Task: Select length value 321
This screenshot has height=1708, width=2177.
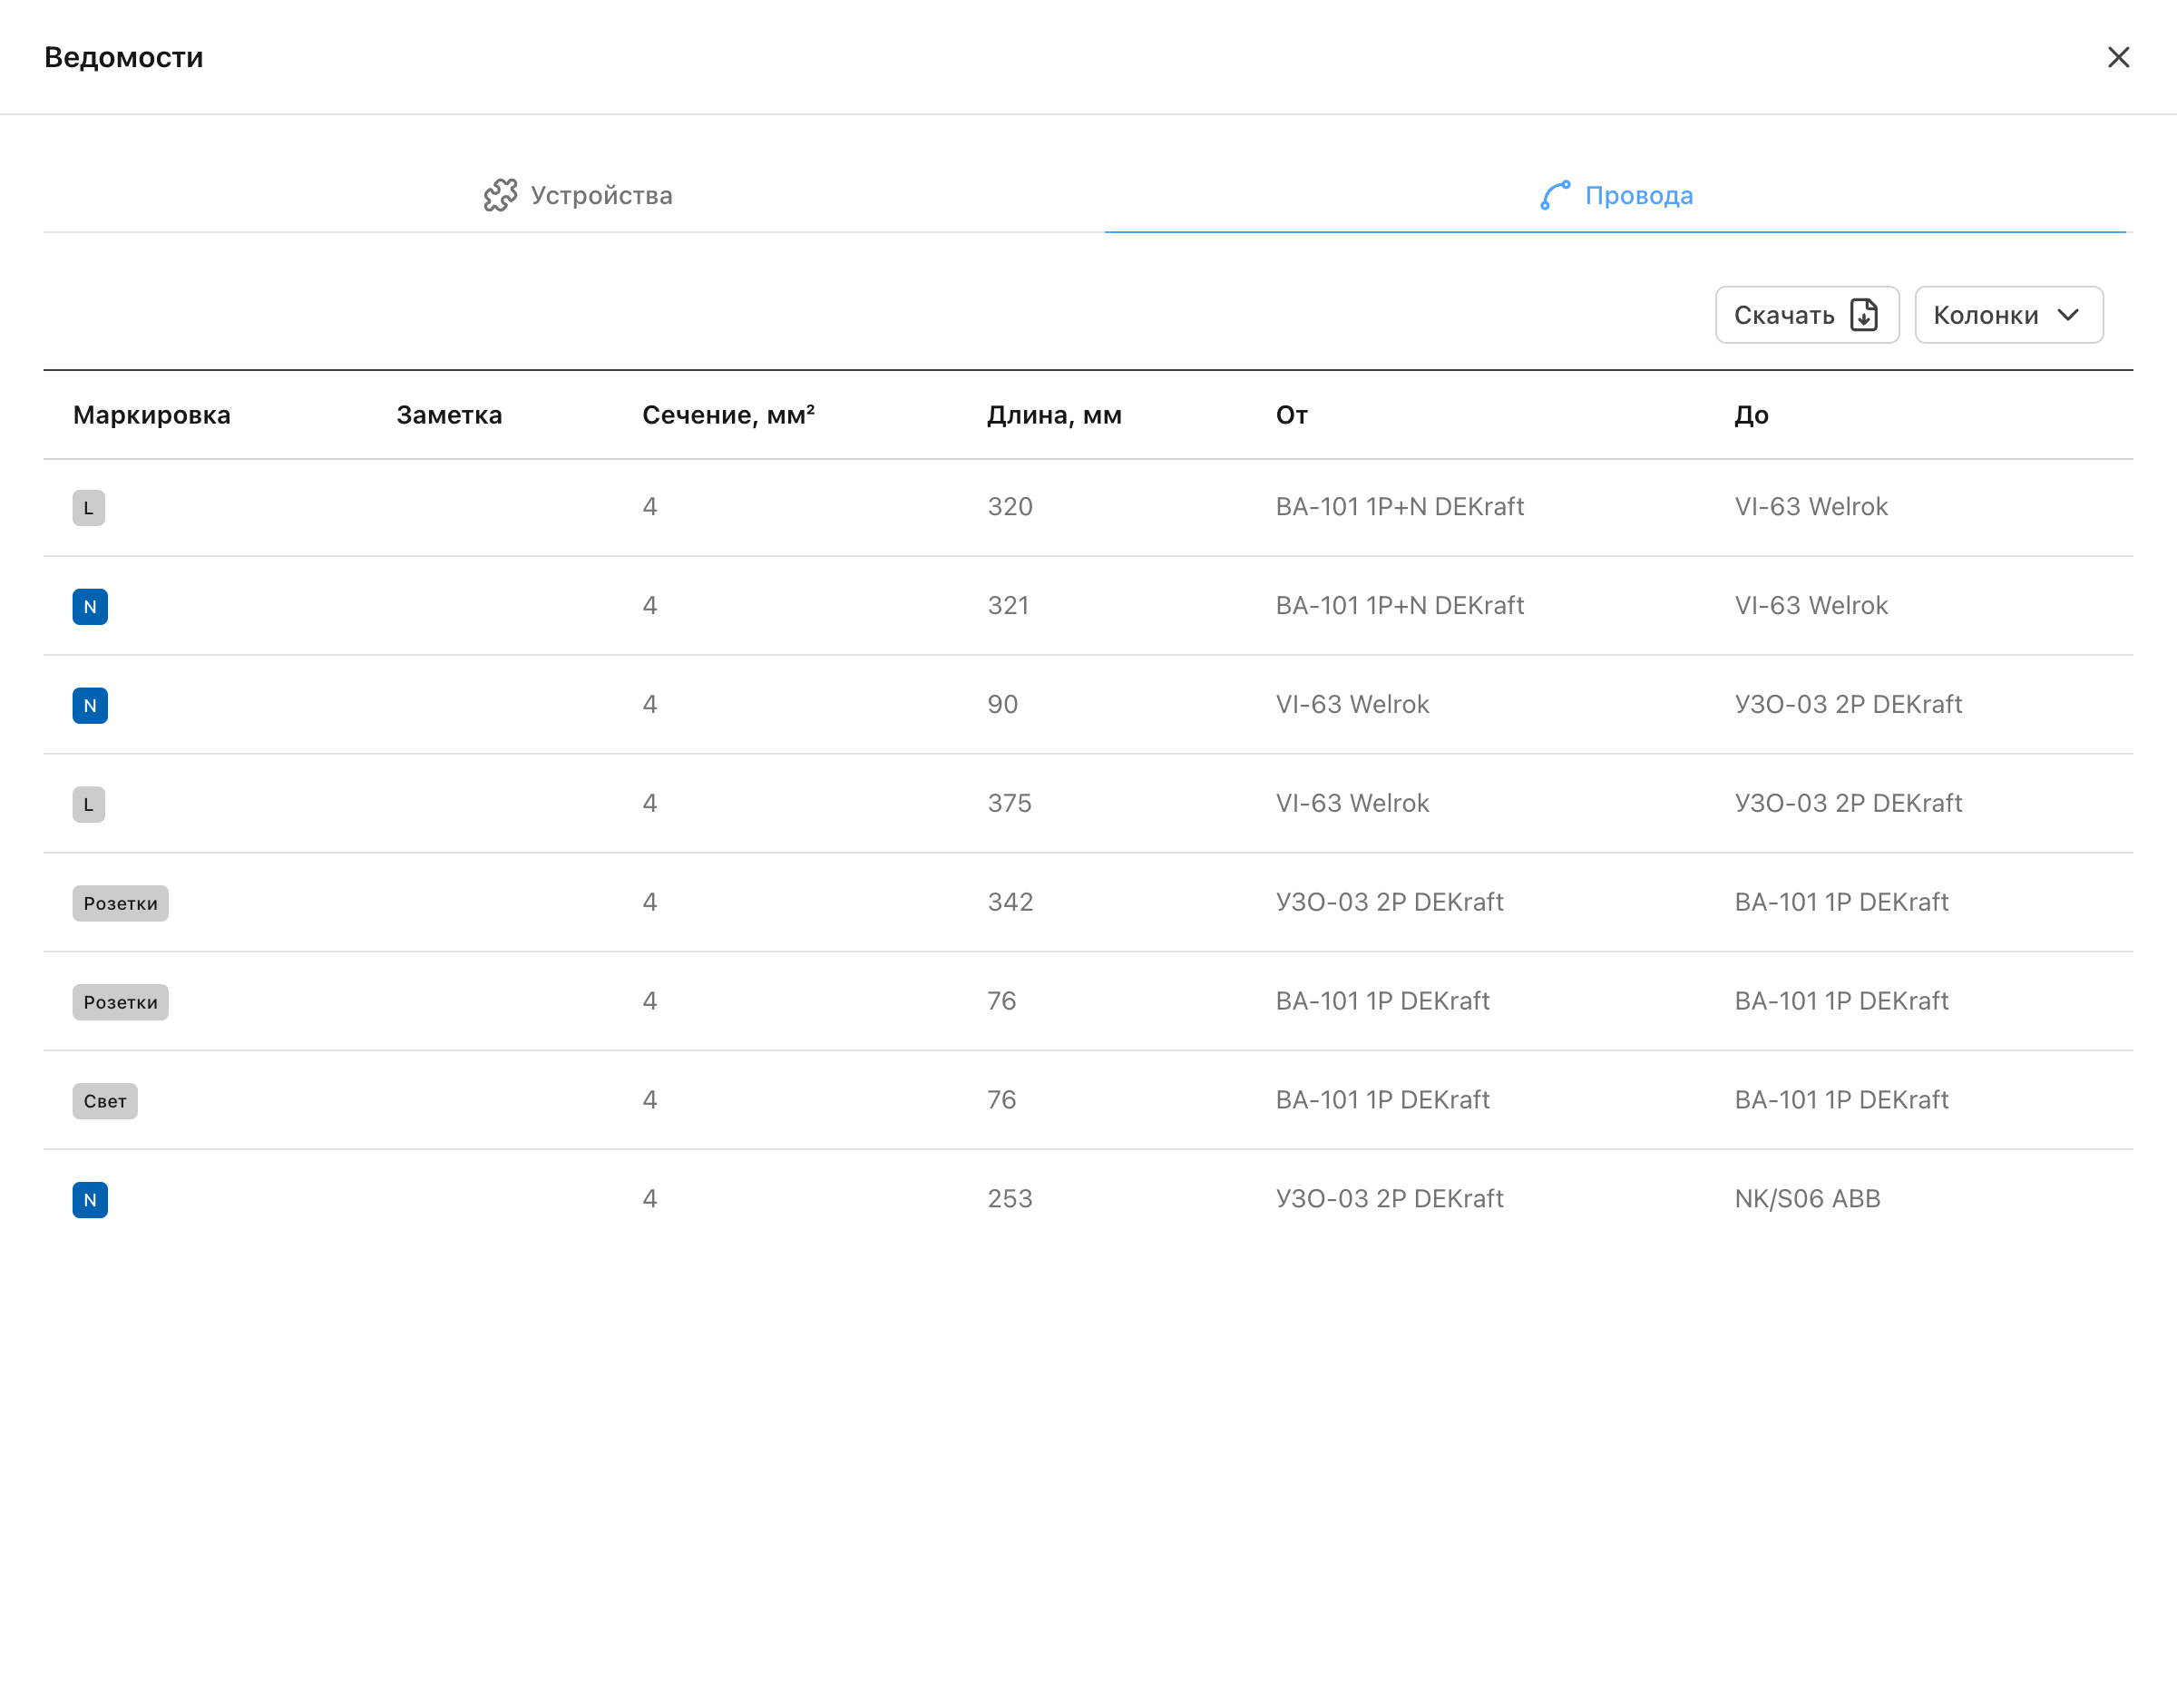Action: (x=1008, y=606)
